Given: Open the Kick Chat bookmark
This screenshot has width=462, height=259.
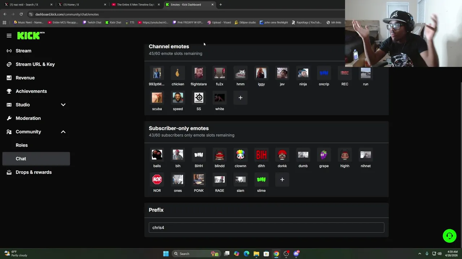Looking at the screenshot, I should (x=113, y=22).
